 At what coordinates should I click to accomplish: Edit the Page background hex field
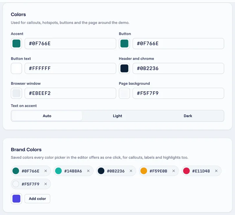click(178, 93)
